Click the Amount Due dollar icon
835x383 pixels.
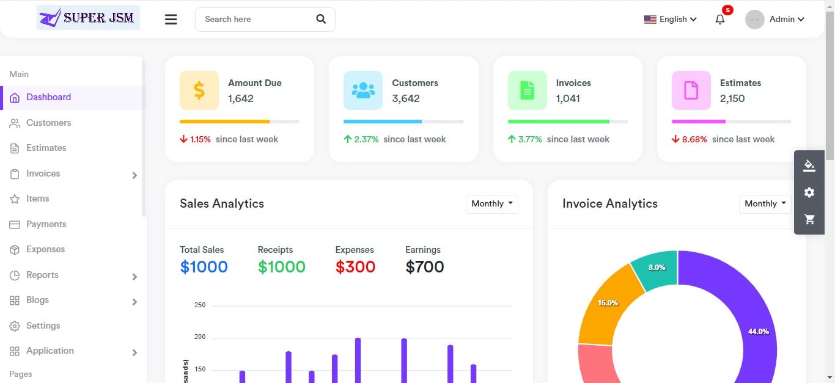tap(199, 90)
